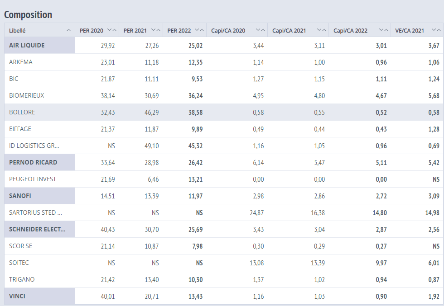Select EIFFAGE VE/CA 2021 value 1,28

434,129
